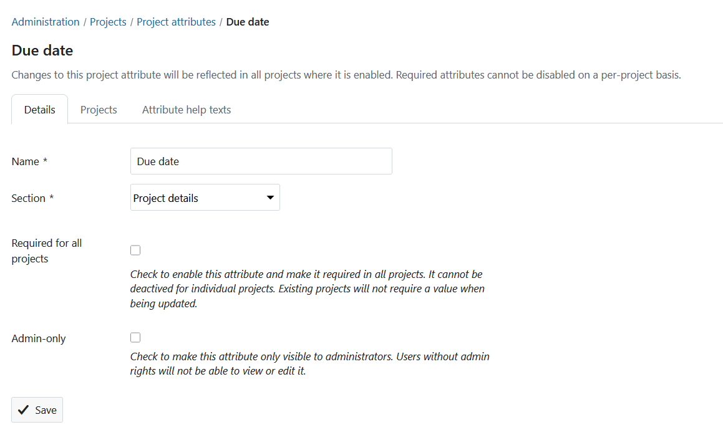
Task: Navigate to Administration via breadcrumb
Action: tap(45, 21)
